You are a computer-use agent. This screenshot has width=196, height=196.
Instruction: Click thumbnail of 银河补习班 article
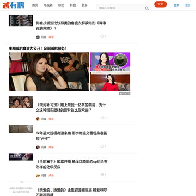[x=21, y=102]
